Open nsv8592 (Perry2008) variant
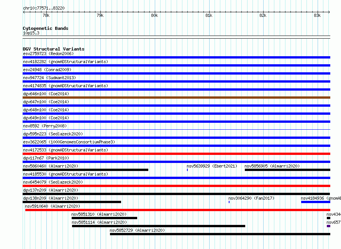341x249 pixels. click(x=45, y=126)
